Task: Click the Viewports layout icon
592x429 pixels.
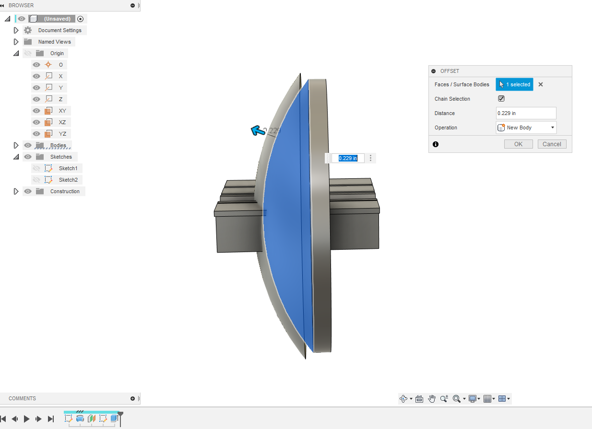Action: (502, 398)
